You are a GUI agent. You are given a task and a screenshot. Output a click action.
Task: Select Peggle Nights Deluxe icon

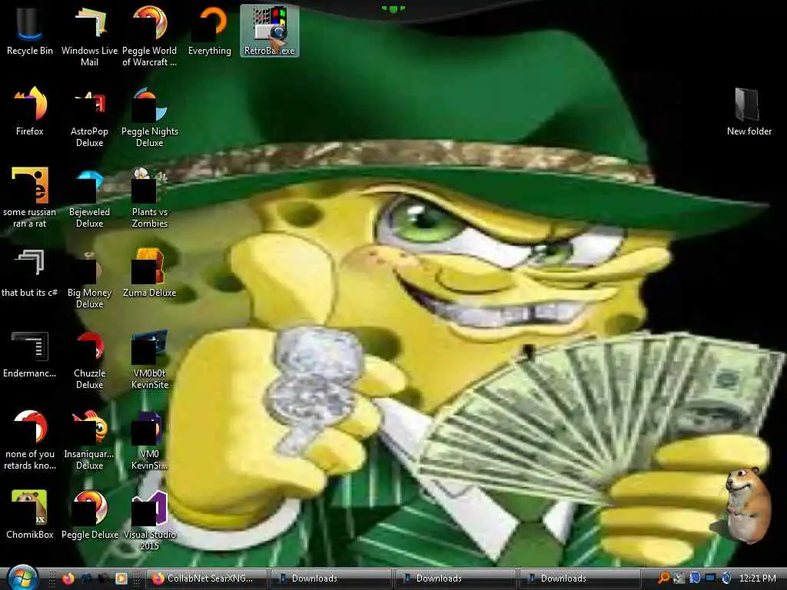point(150,117)
